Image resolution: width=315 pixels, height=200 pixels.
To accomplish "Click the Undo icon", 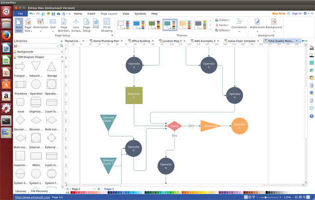I will point(31,13).
